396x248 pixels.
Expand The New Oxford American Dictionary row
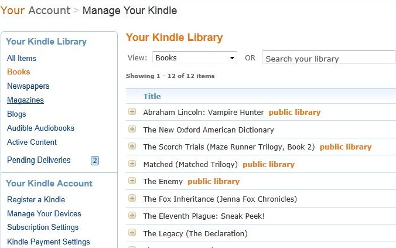[x=132, y=129]
